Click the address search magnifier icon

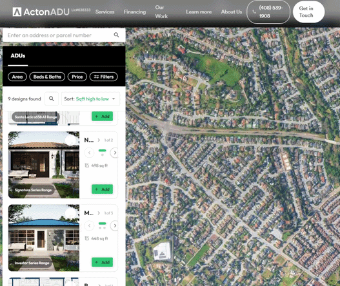pos(116,35)
